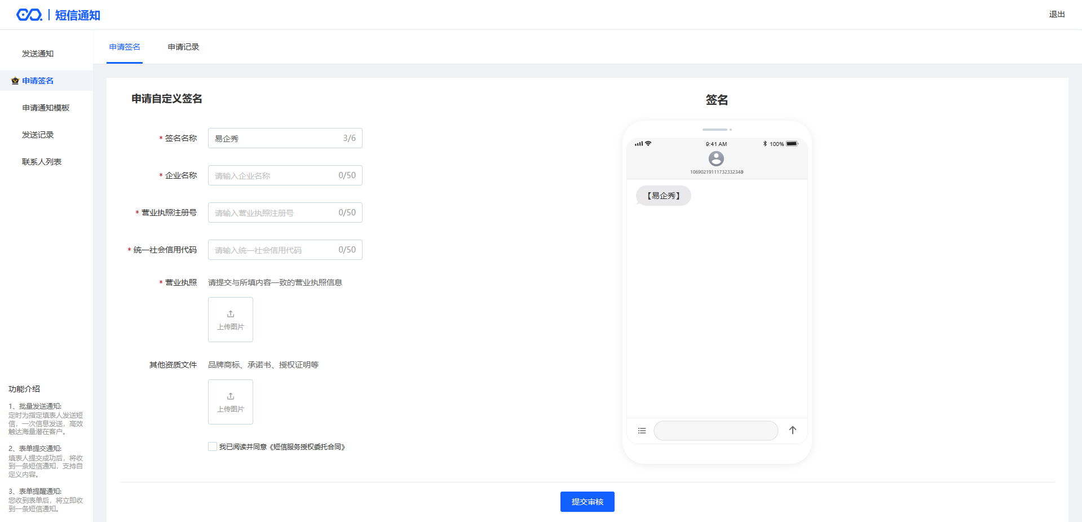Click the 3/6 character counter
The image size is (1082, 522).
350,138
